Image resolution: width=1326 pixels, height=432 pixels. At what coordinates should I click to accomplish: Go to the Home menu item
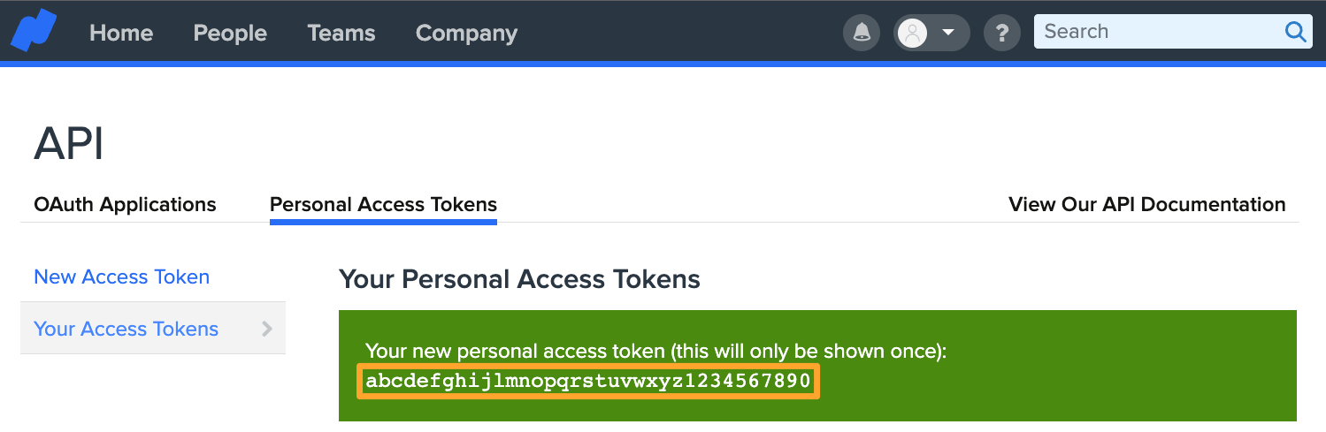click(121, 33)
